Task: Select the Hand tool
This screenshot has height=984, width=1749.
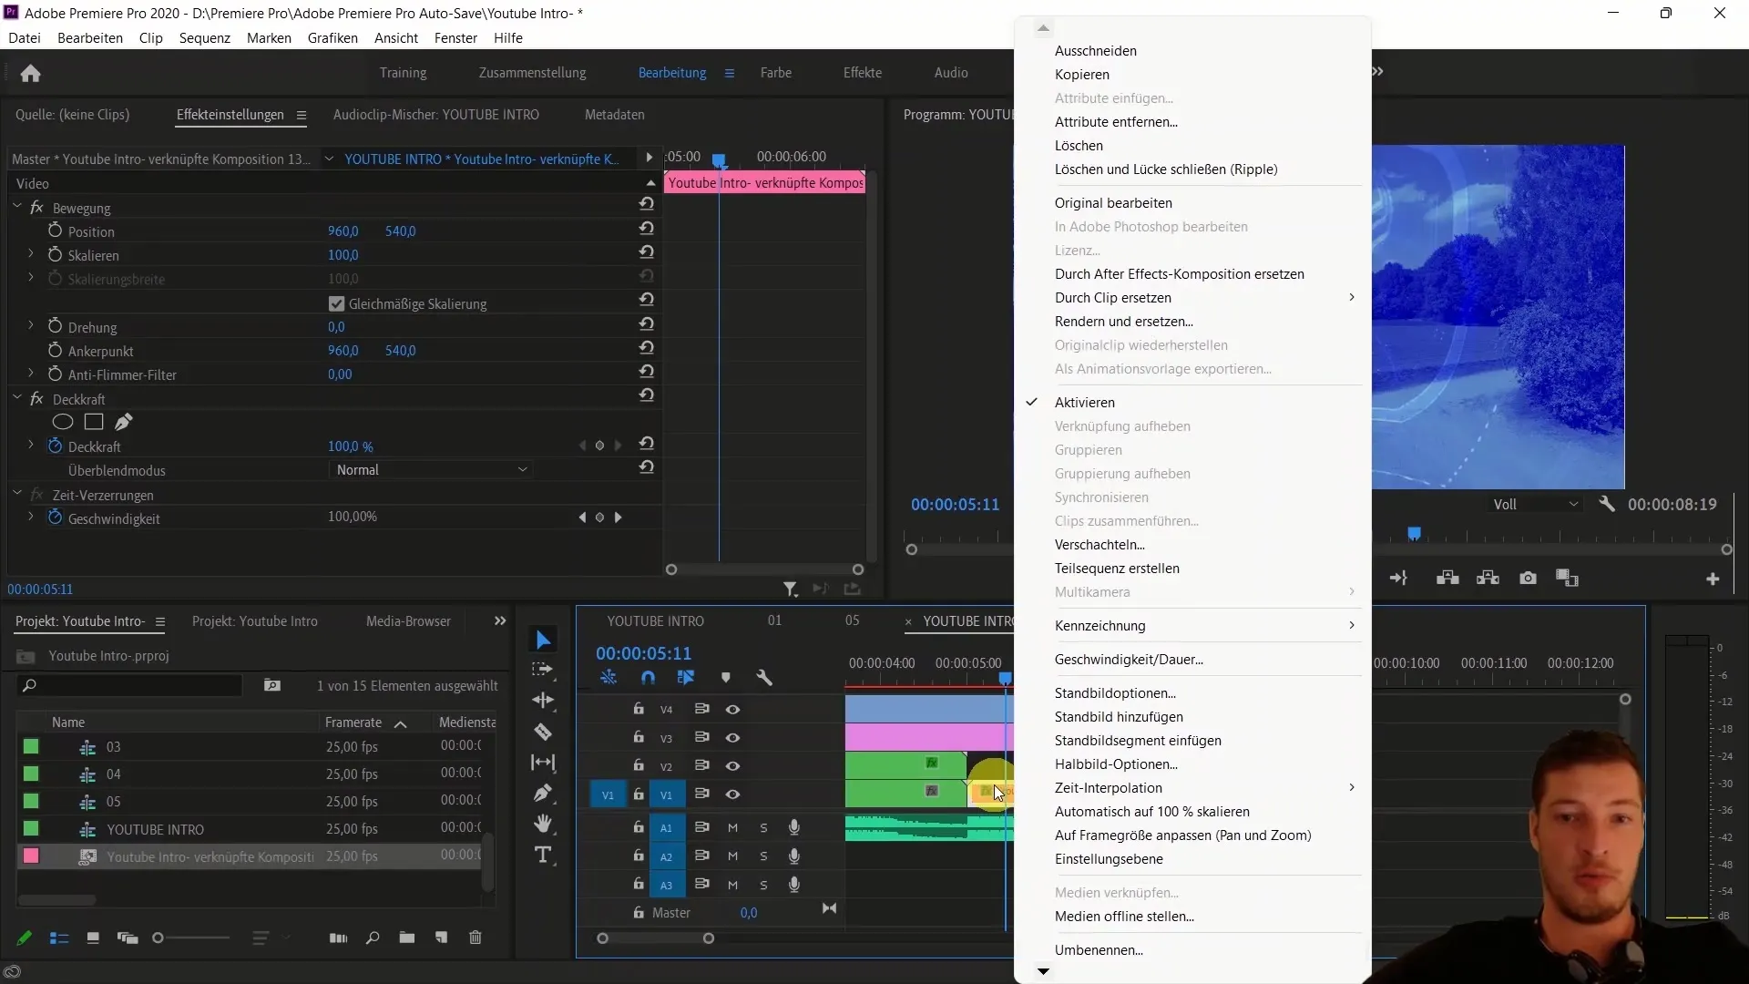Action: pos(543,824)
